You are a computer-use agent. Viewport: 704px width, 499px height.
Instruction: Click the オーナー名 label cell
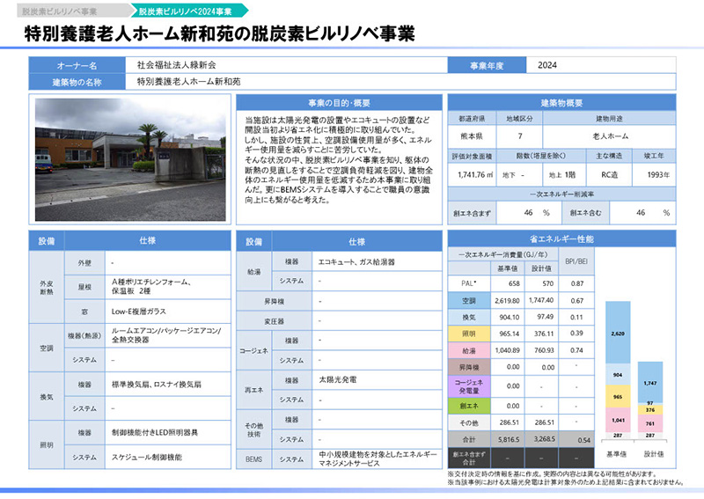77,66
